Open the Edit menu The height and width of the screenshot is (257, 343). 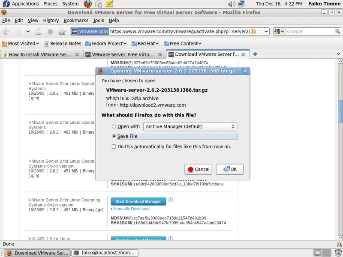pyautogui.click(x=19, y=21)
